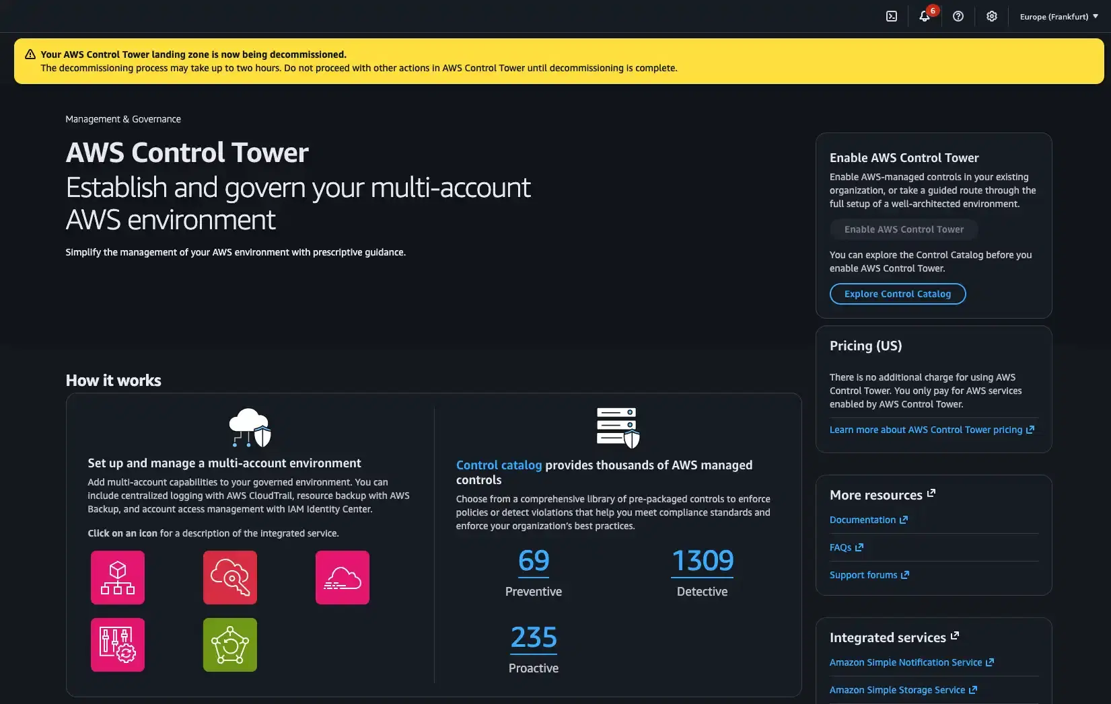Click the Preventive label under 69
The image size is (1111, 704).
point(534,592)
